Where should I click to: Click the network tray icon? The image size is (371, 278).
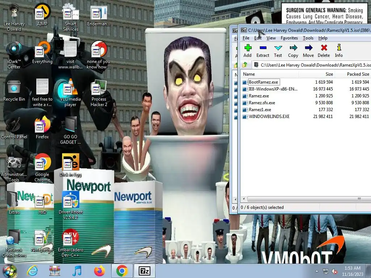pyautogui.click(x=326, y=271)
